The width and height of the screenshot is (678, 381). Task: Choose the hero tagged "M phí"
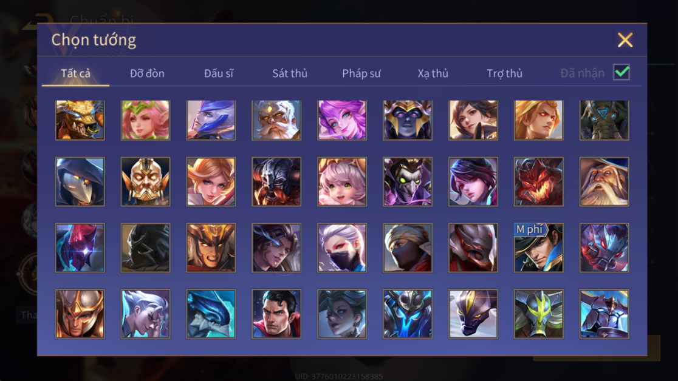538,248
